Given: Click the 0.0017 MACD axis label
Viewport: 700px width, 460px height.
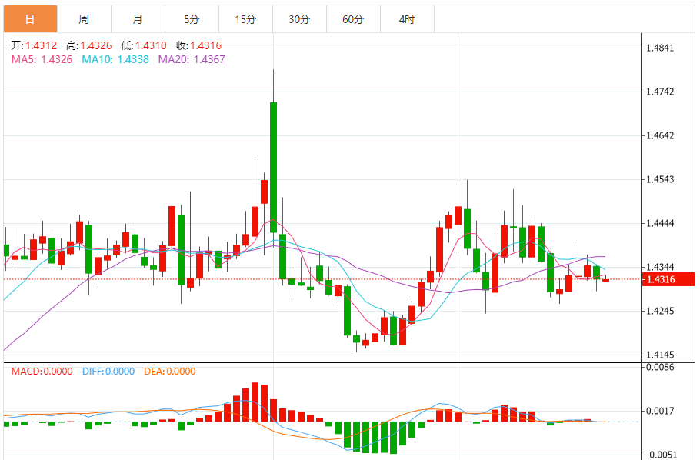Looking at the screenshot, I should [x=660, y=411].
